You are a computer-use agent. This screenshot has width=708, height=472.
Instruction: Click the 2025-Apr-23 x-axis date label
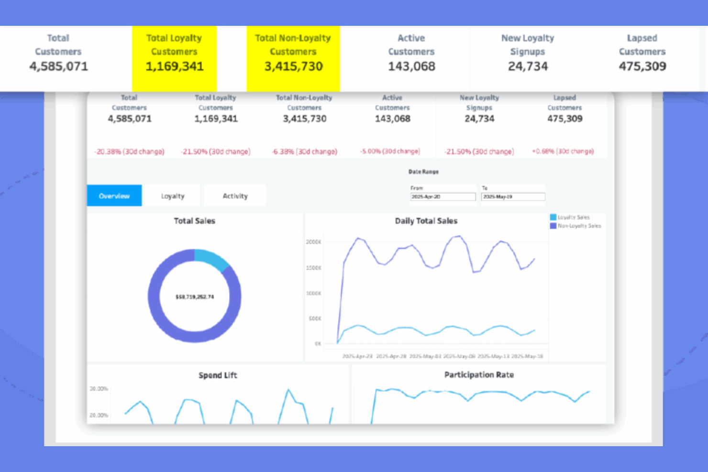click(357, 356)
